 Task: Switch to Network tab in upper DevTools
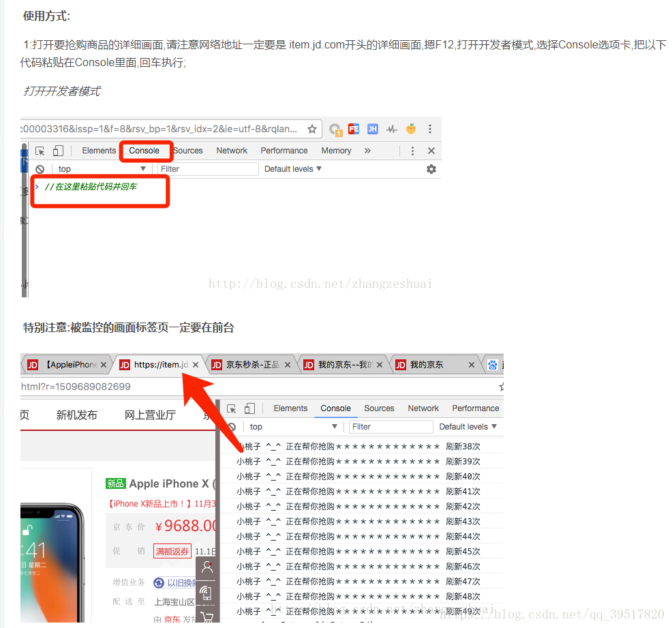coord(232,151)
